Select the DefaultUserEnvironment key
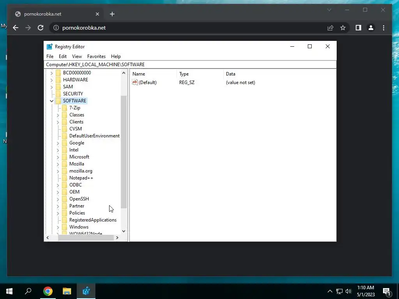The width and height of the screenshot is (399, 299). pos(94,136)
